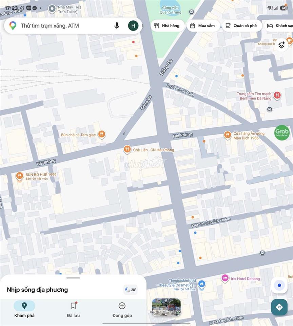This screenshot has height=326, width=293.
Task: Tap the Chợ Đêm Lê Duẩn street label
Action: [180, 90]
